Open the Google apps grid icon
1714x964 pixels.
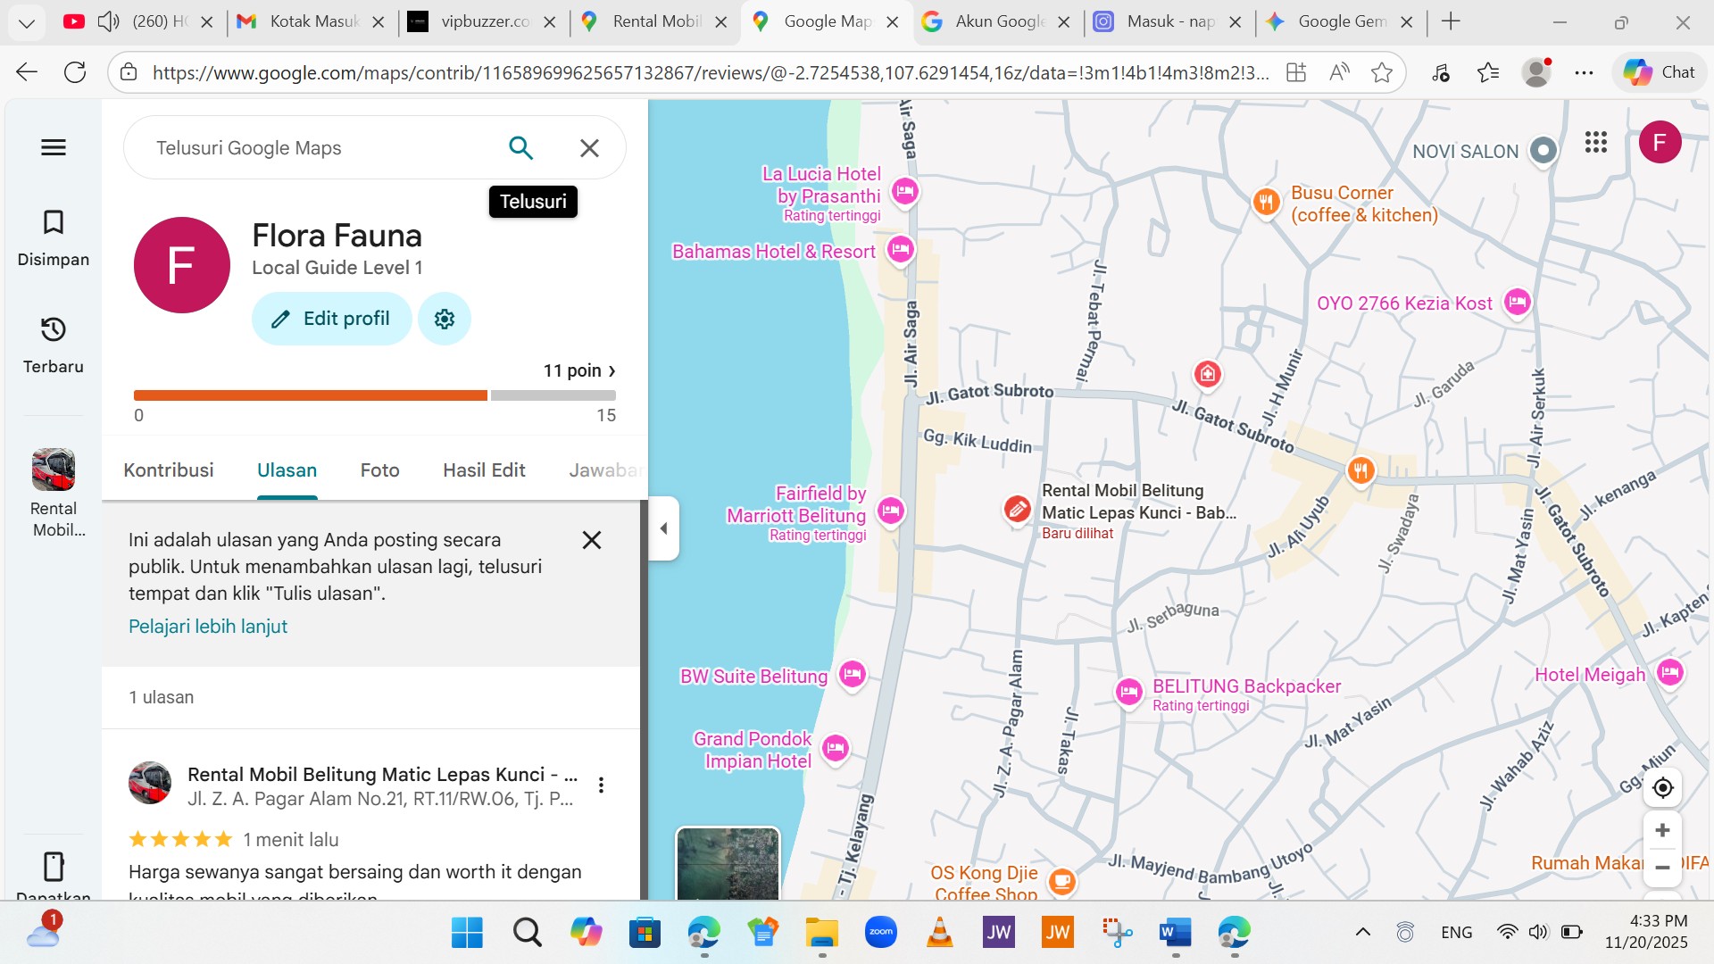(1596, 142)
